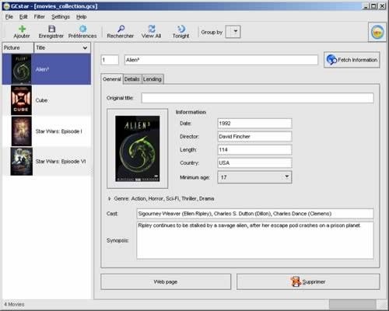This screenshot has height=311, width=389.
Task: Select the Alien³ poster thumbnail in list
Action: [21, 69]
